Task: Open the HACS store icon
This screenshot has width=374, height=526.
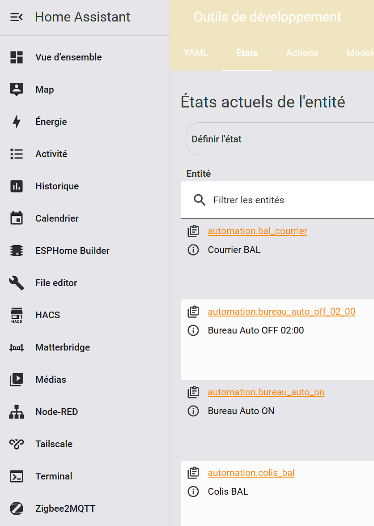Action: pos(17,315)
